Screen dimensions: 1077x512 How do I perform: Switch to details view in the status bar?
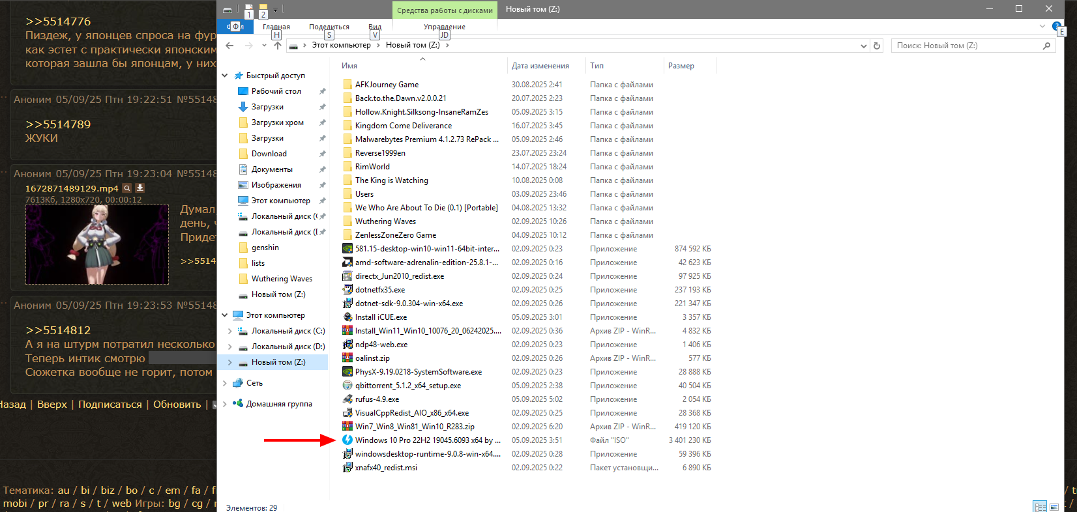[1040, 507]
